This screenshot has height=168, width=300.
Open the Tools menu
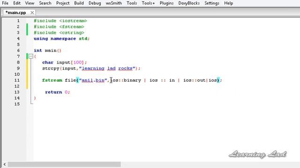[x=132, y=3]
